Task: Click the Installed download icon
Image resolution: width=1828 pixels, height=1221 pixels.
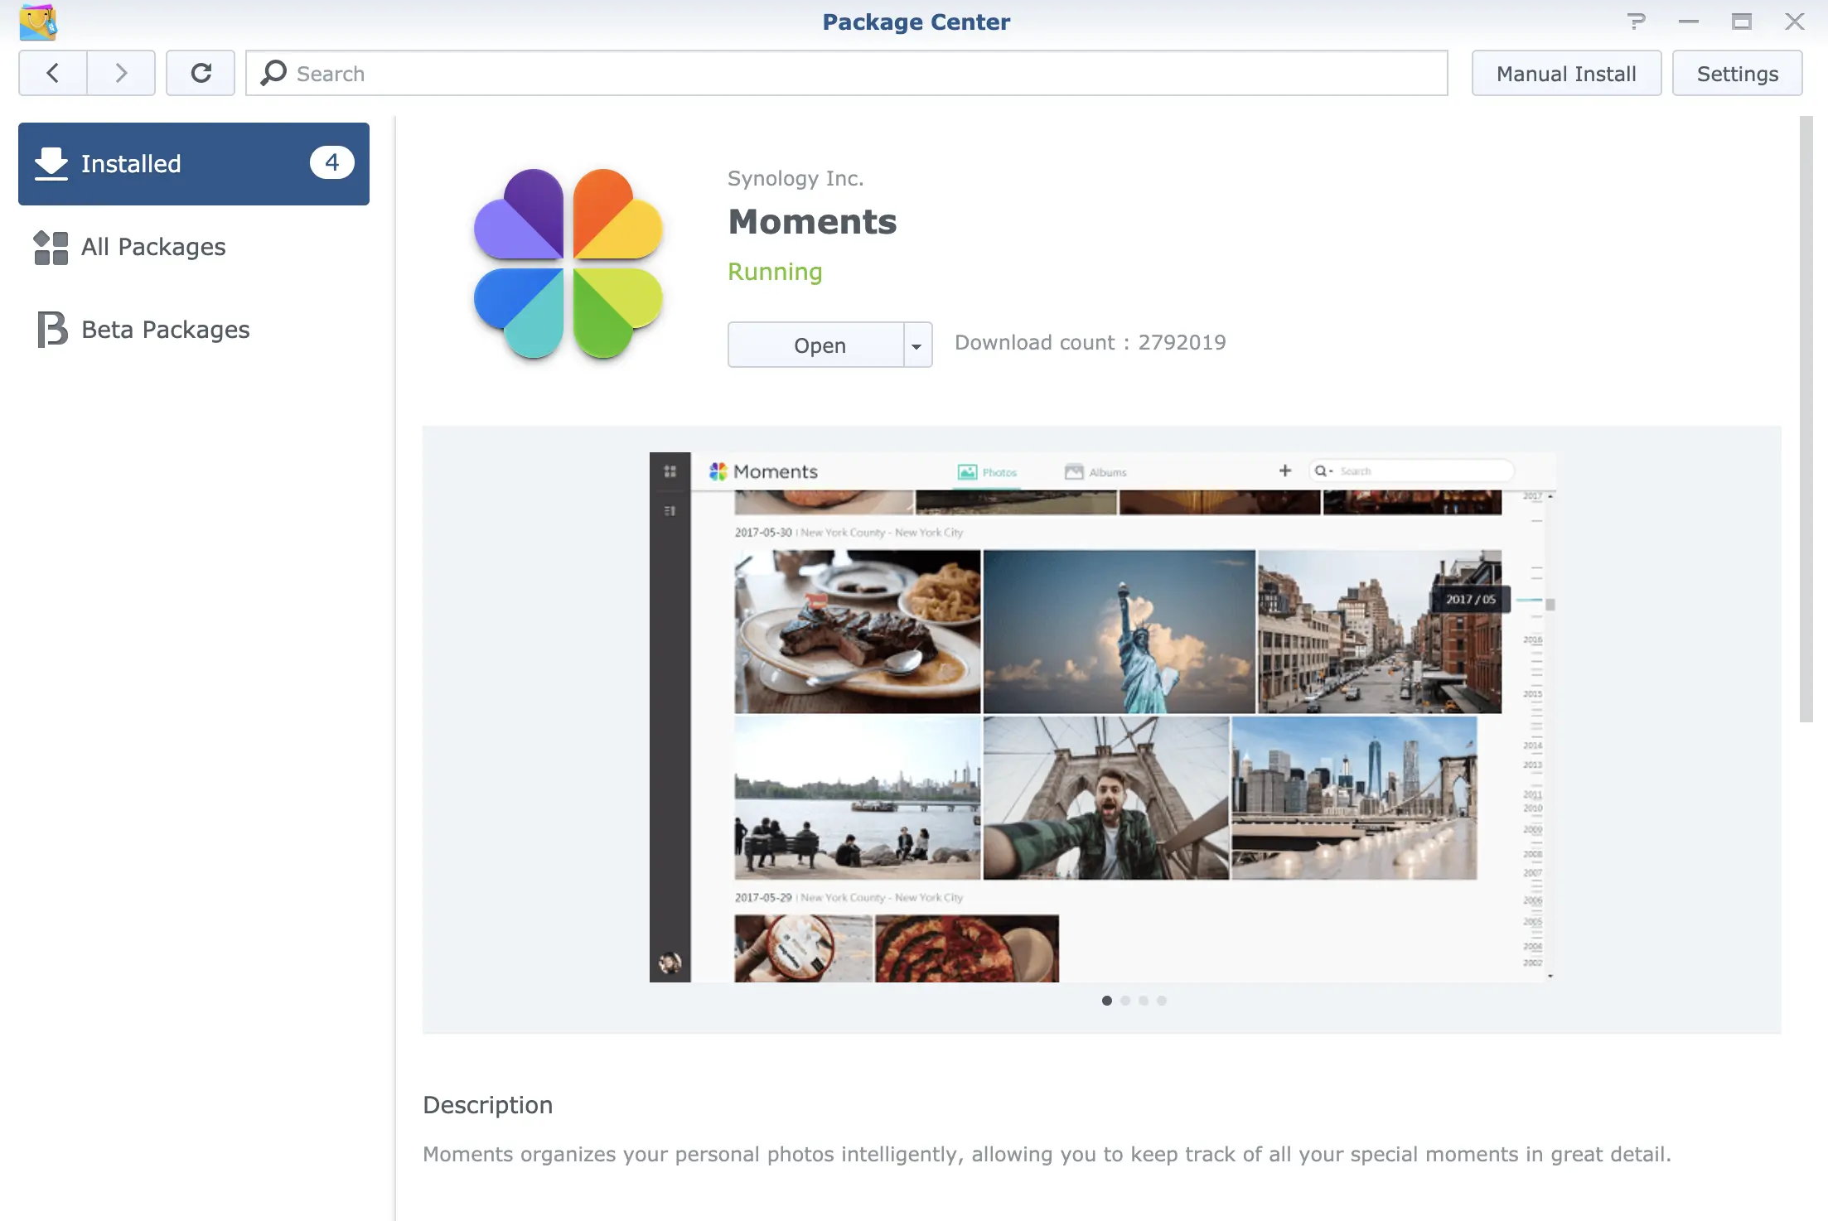Action: click(51, 164)
